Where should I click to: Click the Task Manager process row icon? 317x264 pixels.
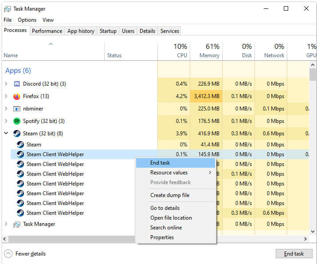coord(17,225)
